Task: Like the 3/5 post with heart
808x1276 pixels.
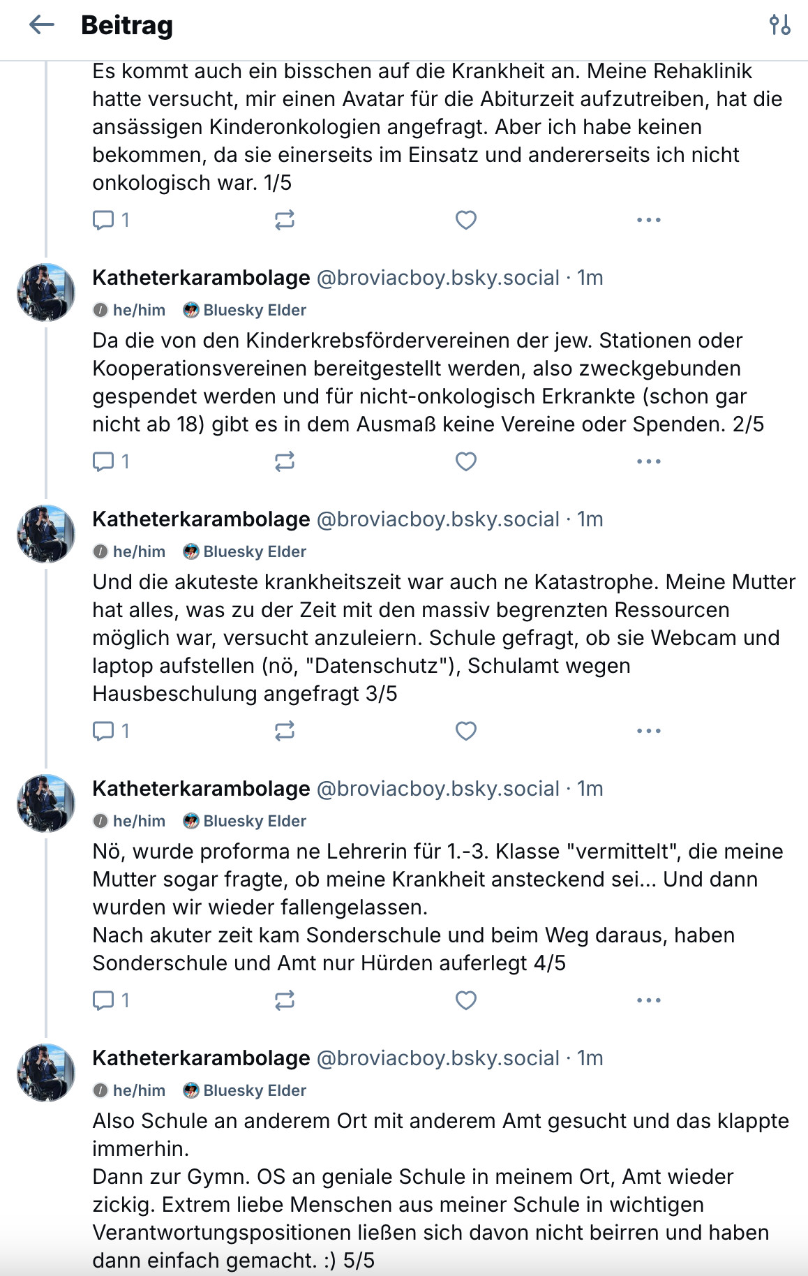Action: pyautogui.click(x=465, y=731)
